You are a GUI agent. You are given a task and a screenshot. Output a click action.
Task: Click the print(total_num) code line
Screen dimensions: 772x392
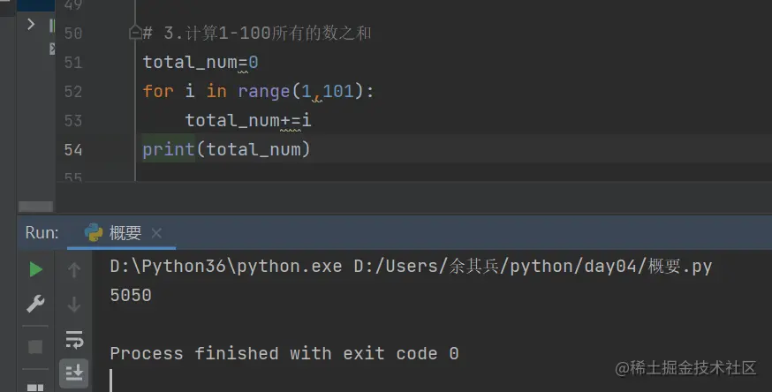226,149
